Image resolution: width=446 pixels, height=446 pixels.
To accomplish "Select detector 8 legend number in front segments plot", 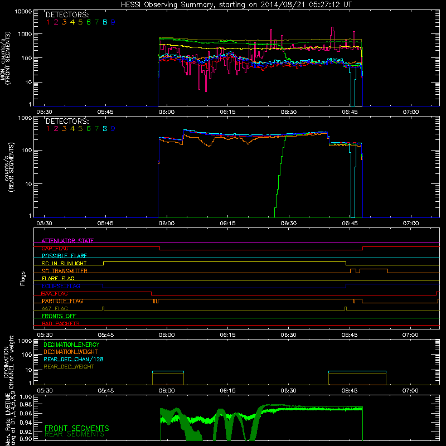I will [x=105, y=22].
